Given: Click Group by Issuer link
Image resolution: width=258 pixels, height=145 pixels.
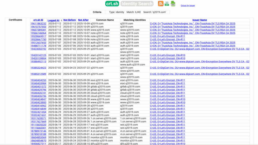Looking at the screenshot, I should pos(188,6).
